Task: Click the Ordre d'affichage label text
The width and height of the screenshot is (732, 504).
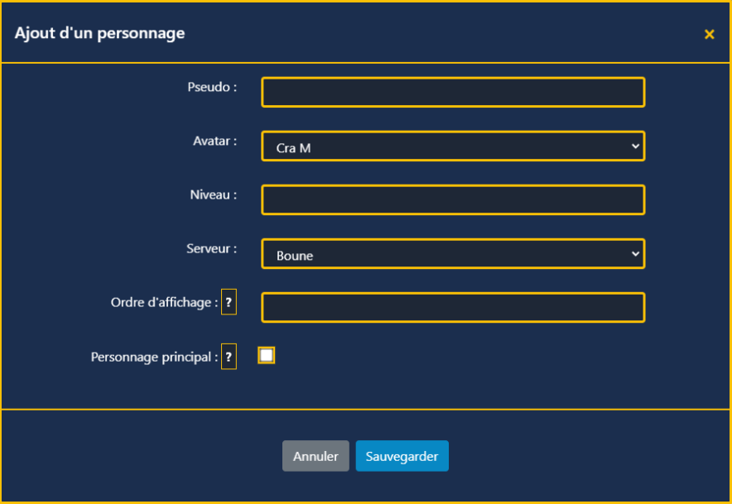Action: point(163,303)
